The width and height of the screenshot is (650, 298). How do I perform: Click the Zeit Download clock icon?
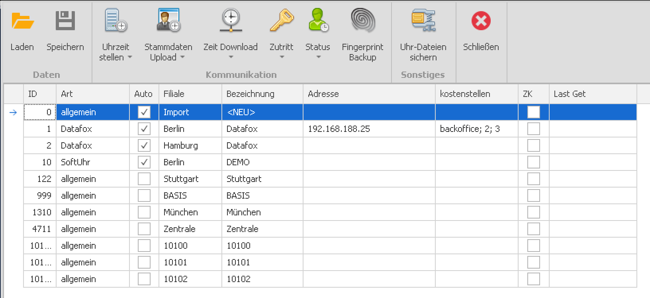(231, 21)
